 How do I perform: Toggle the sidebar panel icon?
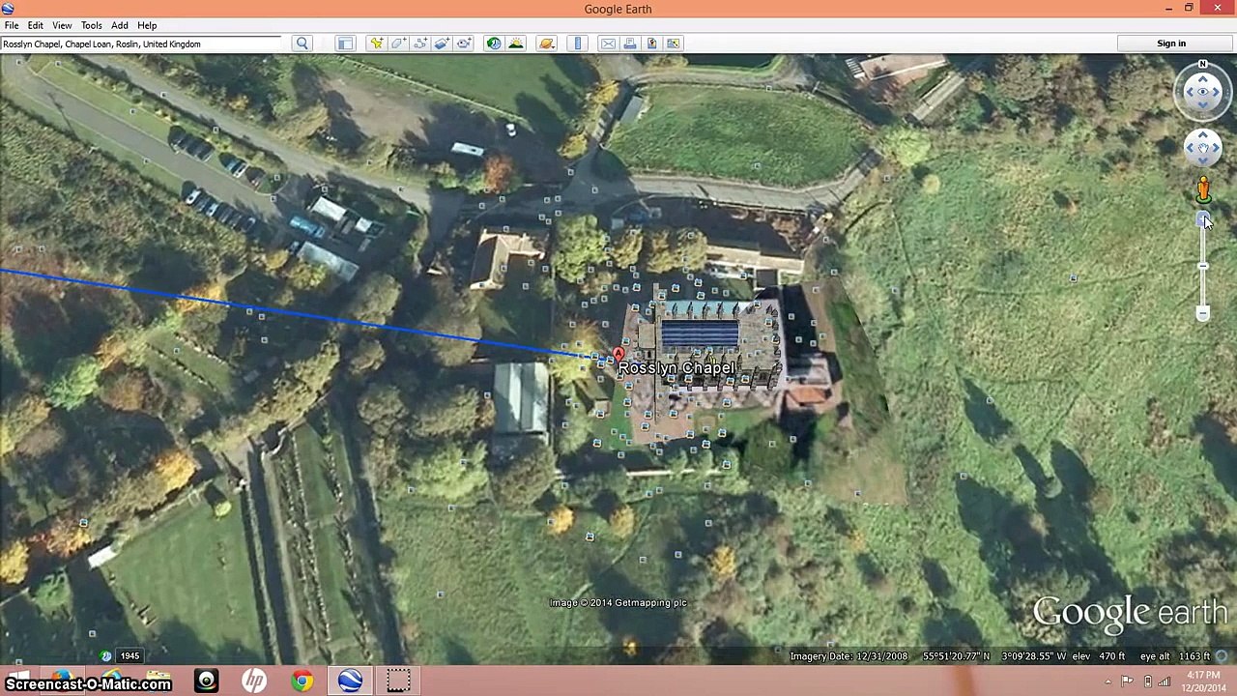(345, 43)
